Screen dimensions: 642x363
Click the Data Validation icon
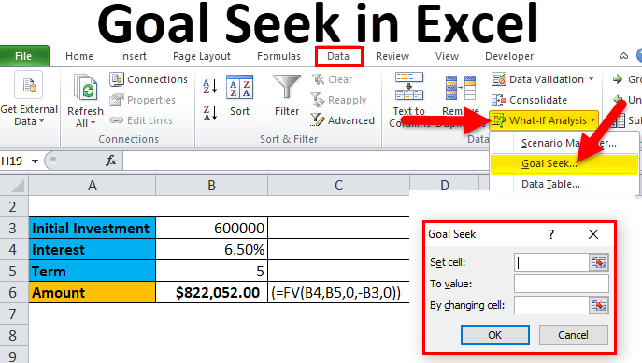[499, 79]
